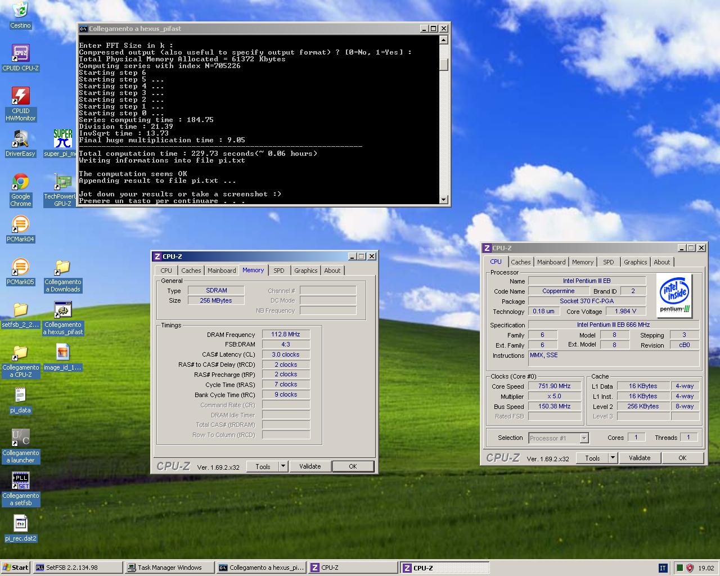Viewport: 720px width, 576px height.
Task: Select the pi_rec.dat2 file icon
Action: [x=20, y=529]
